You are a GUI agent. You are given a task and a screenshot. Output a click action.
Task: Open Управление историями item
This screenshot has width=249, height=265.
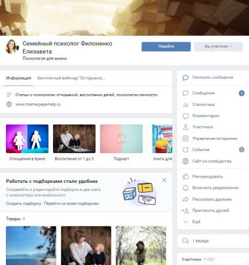pyautogui.click(x=215, y=138)
